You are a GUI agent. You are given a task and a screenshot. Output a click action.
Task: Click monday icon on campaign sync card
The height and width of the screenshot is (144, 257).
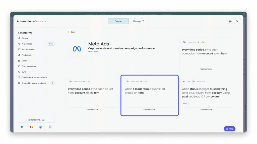203,42
